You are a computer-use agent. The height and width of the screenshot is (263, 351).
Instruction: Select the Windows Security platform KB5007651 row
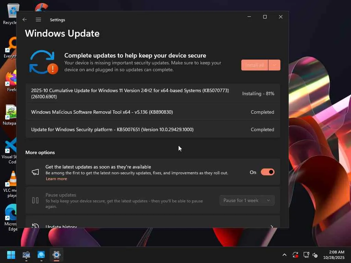click(153, 129)
